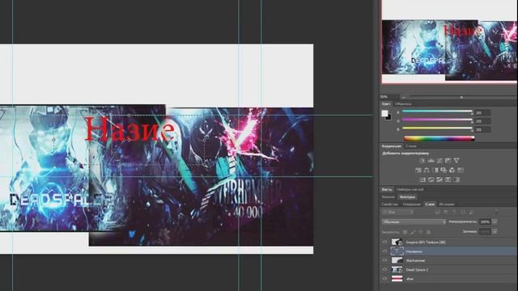Hide the Warhammer layer
Screen dimensions: 518x291
coord(384,260)
